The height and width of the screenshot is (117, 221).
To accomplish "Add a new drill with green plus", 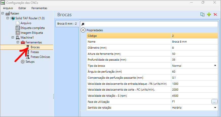I will pos(209,14).
